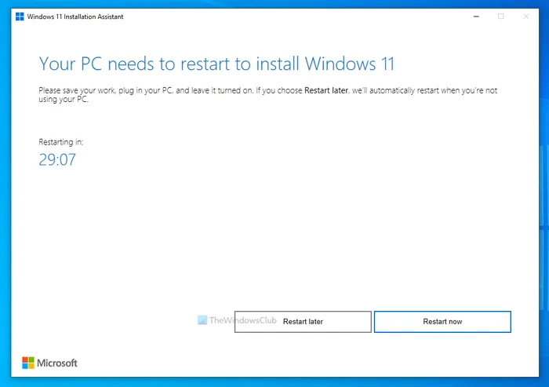
Task: Click the four-color Microsoft logo squares
Action: point(28,363)
